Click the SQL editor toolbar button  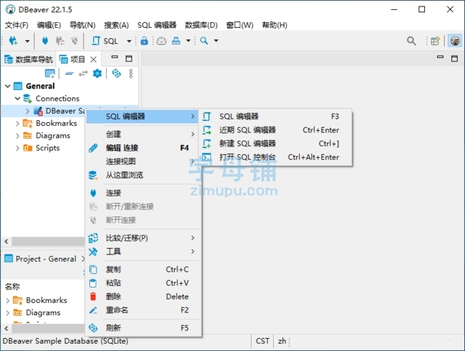(105, 41)
